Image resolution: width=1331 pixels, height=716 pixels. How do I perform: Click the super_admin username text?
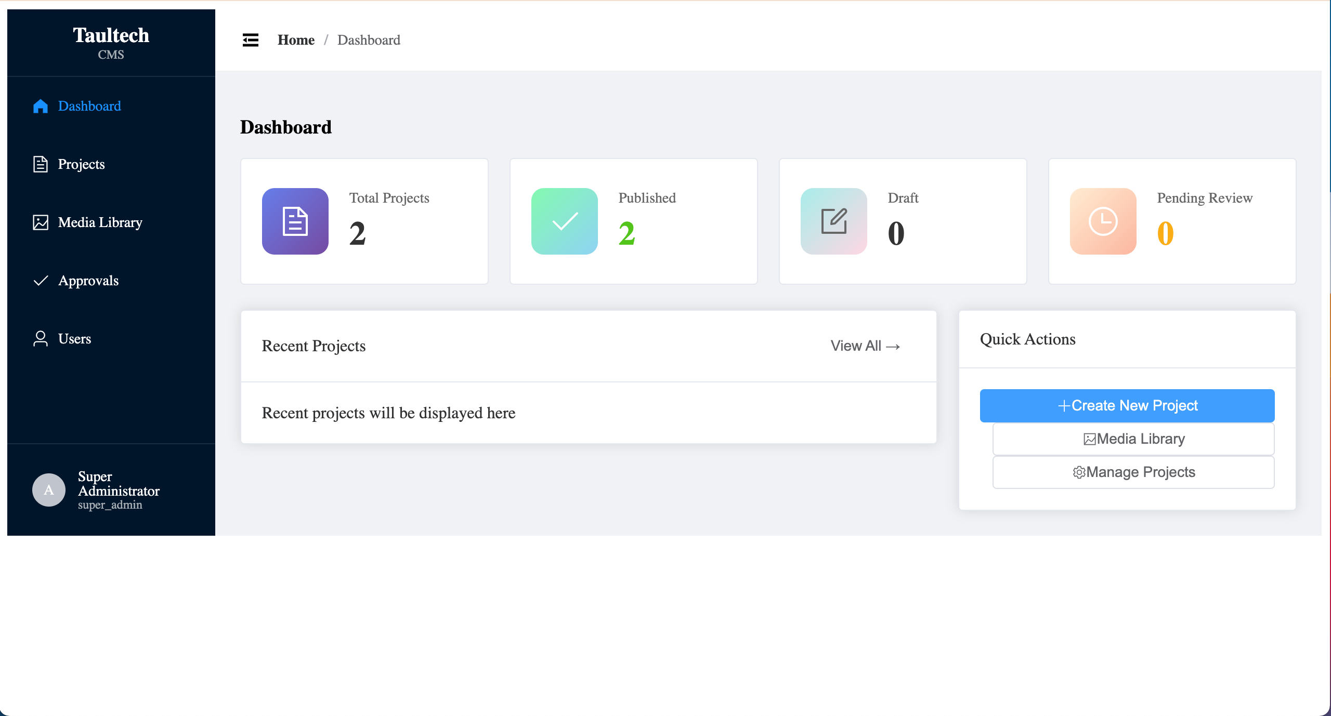tap(110, 505)
